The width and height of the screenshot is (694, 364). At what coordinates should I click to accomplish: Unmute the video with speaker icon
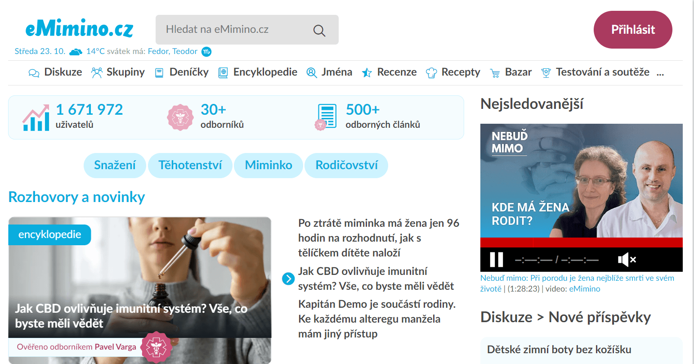(627, 260)
